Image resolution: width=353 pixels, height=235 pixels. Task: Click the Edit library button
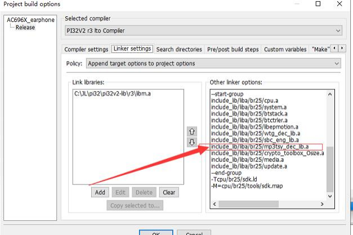[120, 192]
